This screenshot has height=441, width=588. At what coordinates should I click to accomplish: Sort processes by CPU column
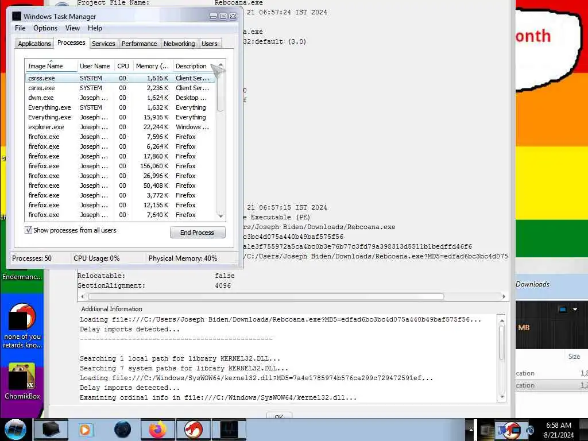click(x=123, y=66)
